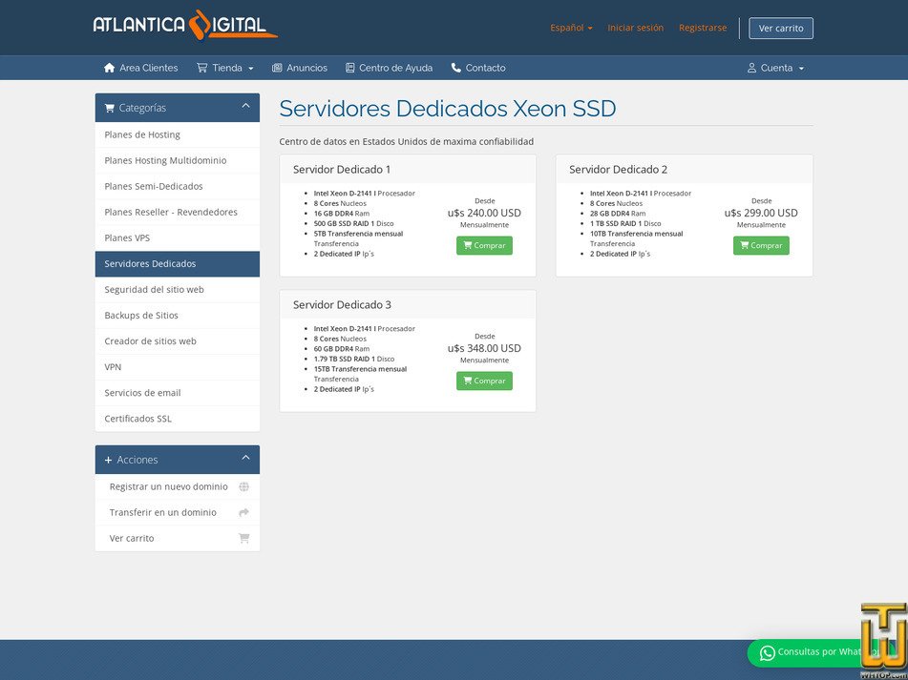Click the u$s 348.00 USD price

tap(484, 348)
